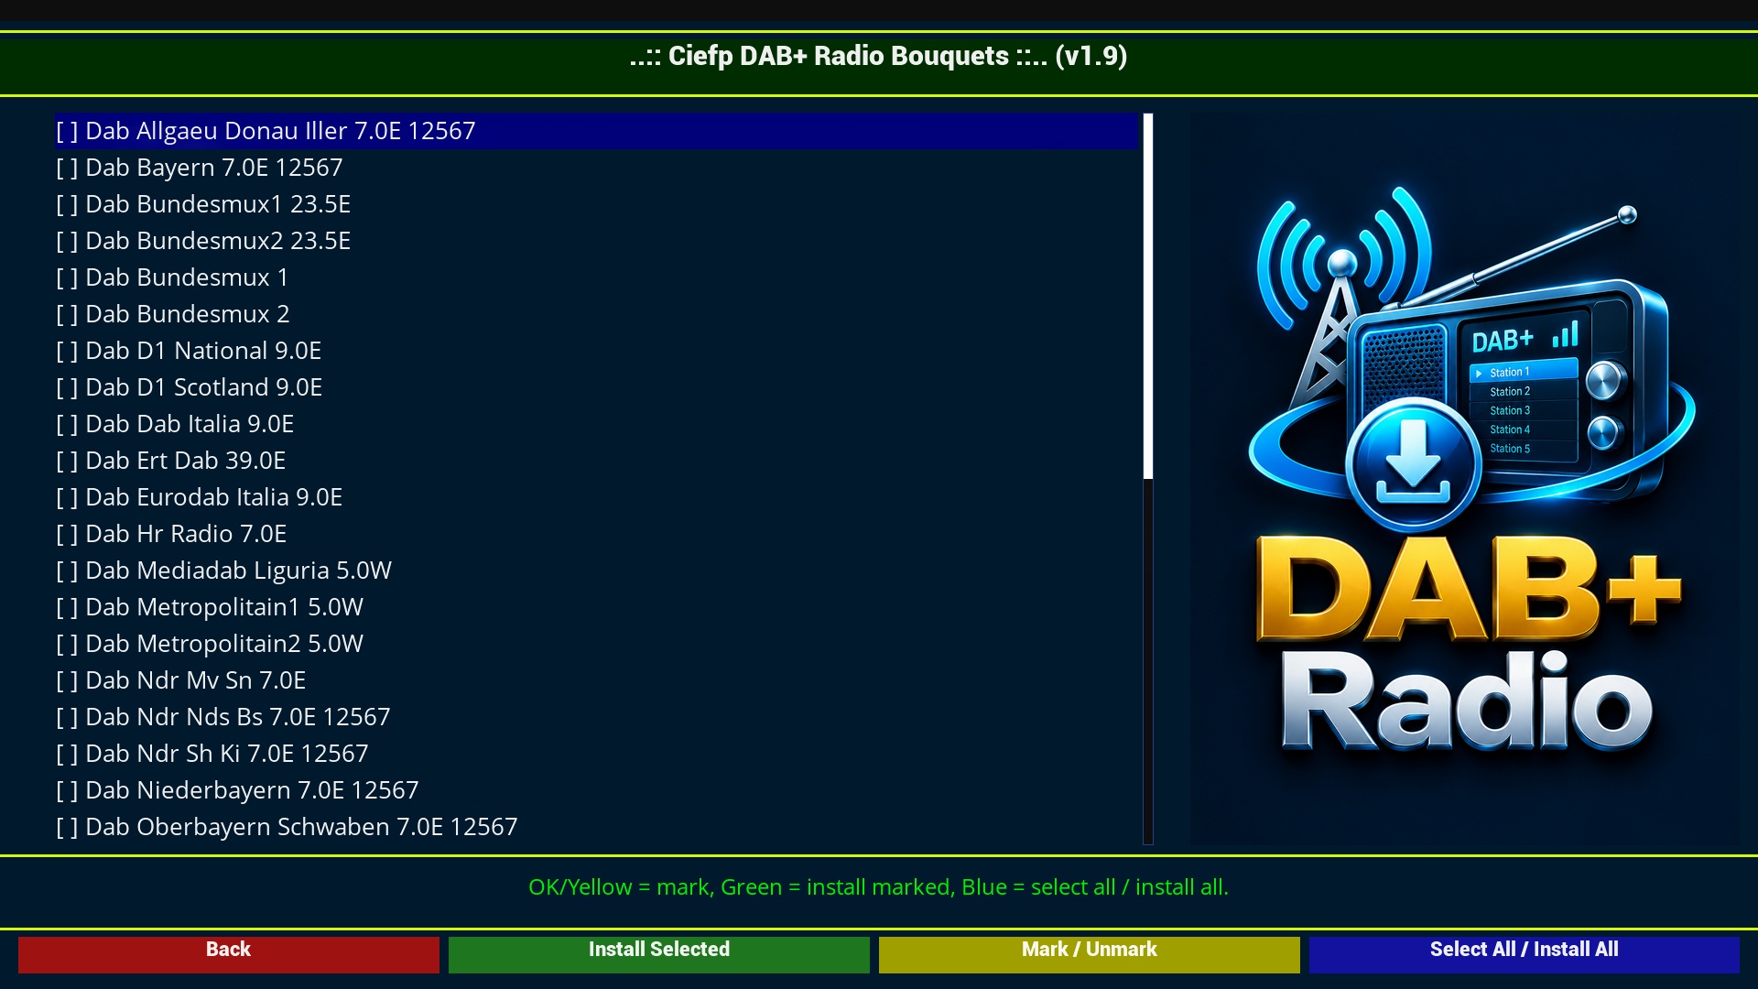1758x989 pixels.
Task: Select the Dab Bundesmux 1 row
Action: (x=596, y=277)
